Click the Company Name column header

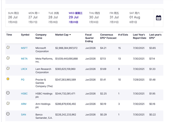[x=41, y=36]
